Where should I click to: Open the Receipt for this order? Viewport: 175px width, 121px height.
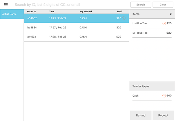click(x=163, y=115)
